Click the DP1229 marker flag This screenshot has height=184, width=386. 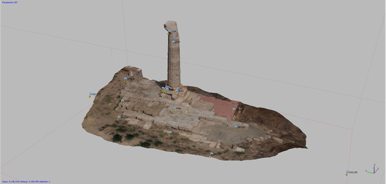[x=236, y=127]
